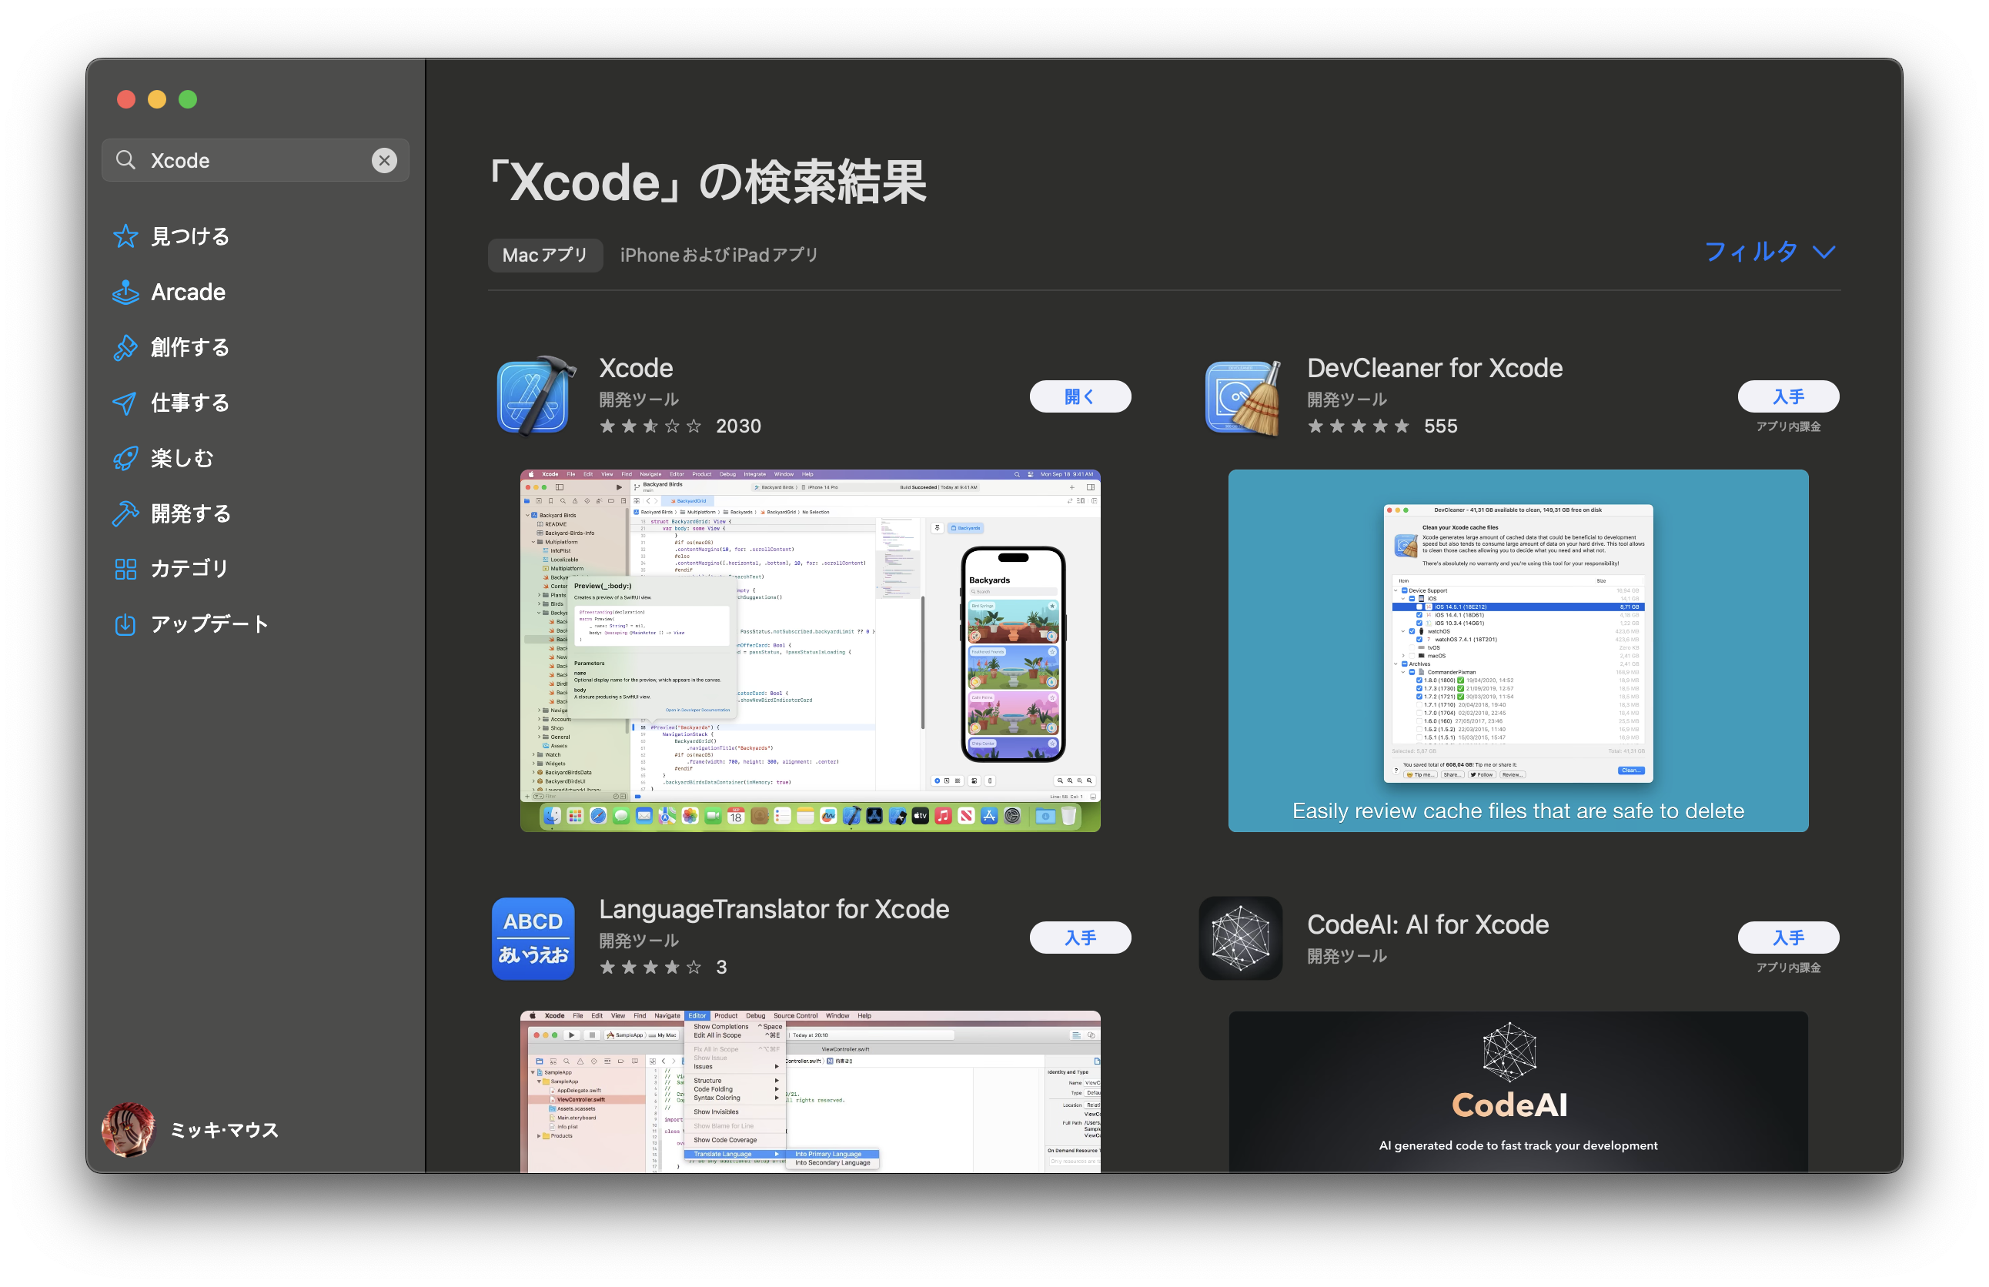Screen dimensions: 1989x1287
Task: Click the LanguageTranslator star rating 3
Action: (x=664, y=968)
